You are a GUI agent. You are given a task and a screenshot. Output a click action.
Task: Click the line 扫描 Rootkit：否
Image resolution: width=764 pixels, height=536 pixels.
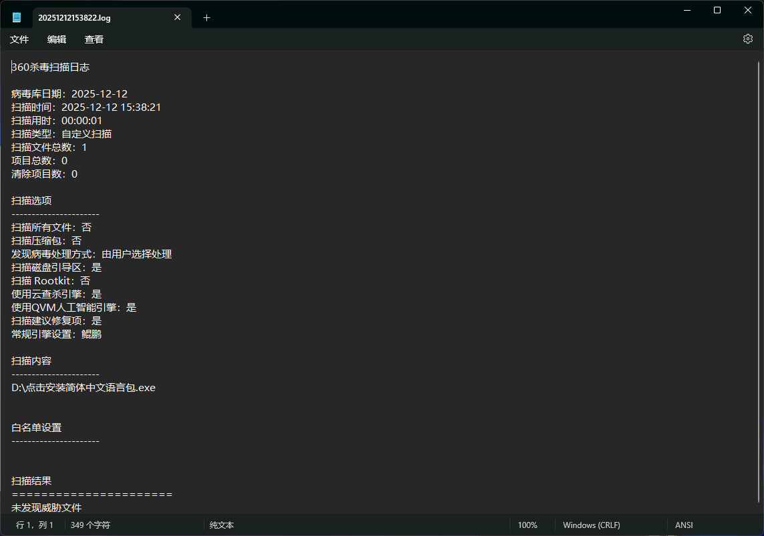(x=51, y=281)
